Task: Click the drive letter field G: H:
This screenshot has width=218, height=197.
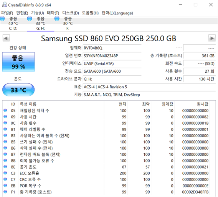Action: pos(112,79)
